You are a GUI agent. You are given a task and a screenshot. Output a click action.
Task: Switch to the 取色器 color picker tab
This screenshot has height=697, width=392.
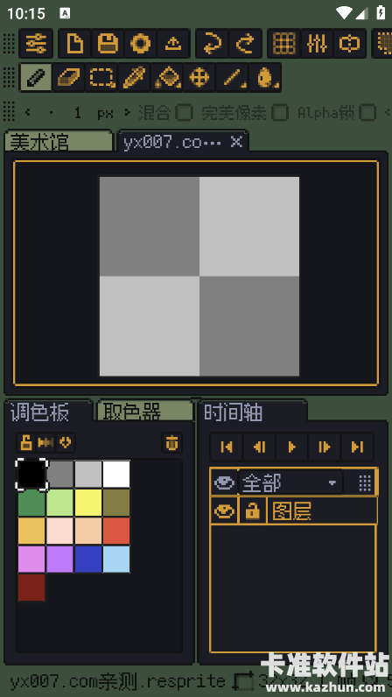(145, 412)
